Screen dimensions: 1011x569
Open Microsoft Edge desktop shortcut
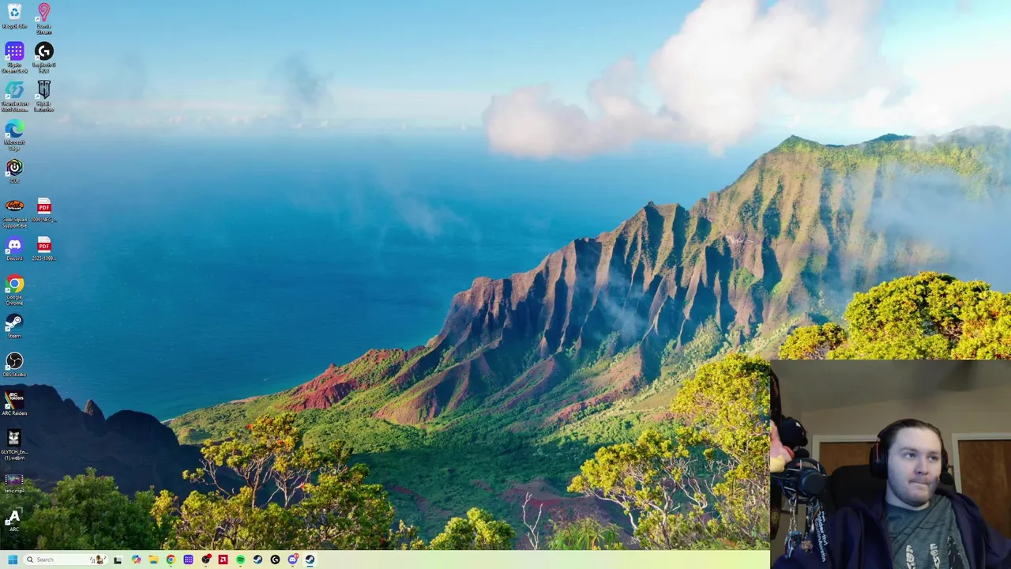coord(14,134)
